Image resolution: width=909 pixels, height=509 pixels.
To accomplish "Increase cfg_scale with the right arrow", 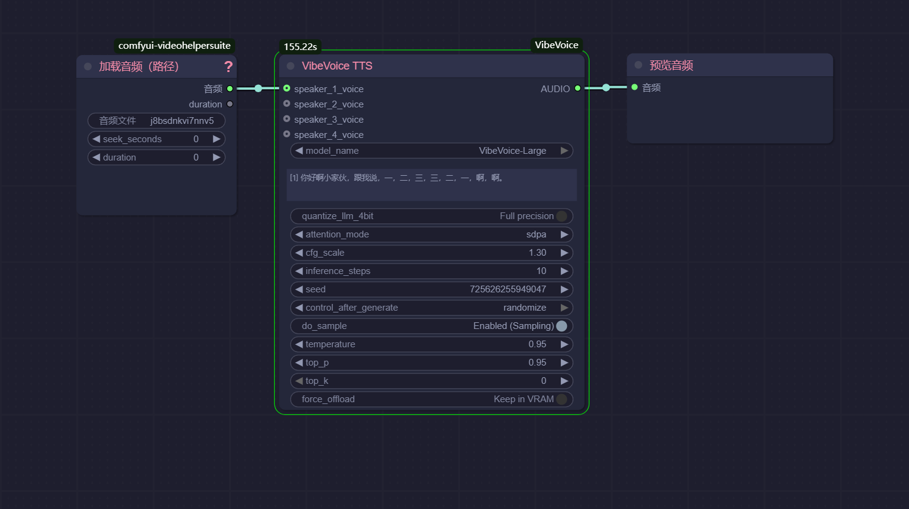I will pos(564,253).
